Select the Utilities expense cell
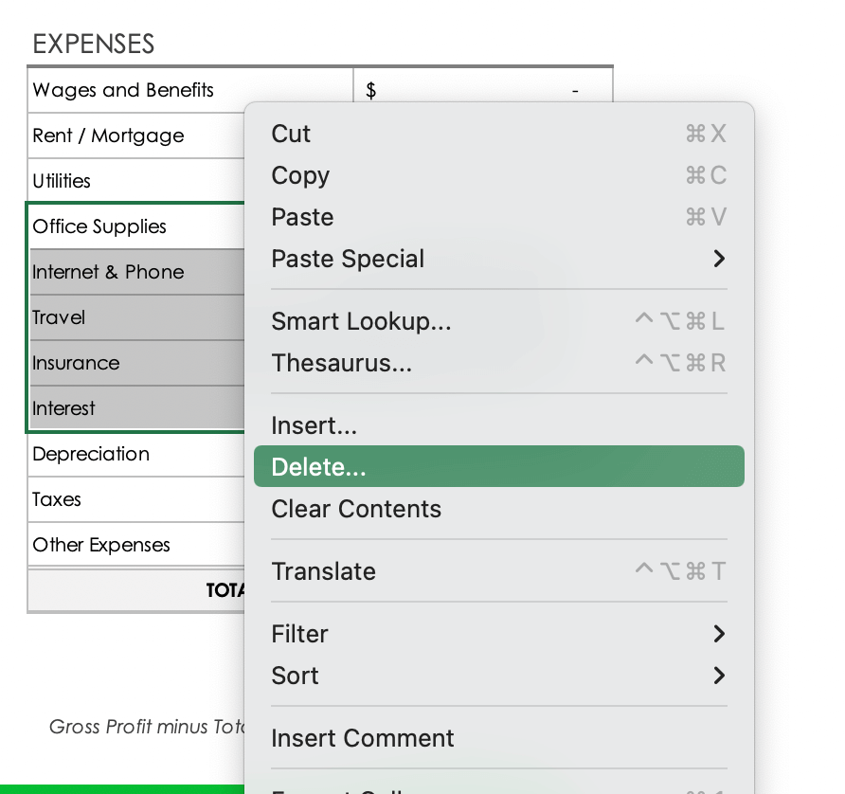The height and width of the screenshot is (794, 845). (62, 181)
